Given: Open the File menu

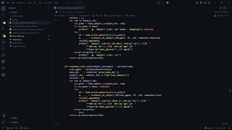Looking at the screenshot, I should click(8, 3).
